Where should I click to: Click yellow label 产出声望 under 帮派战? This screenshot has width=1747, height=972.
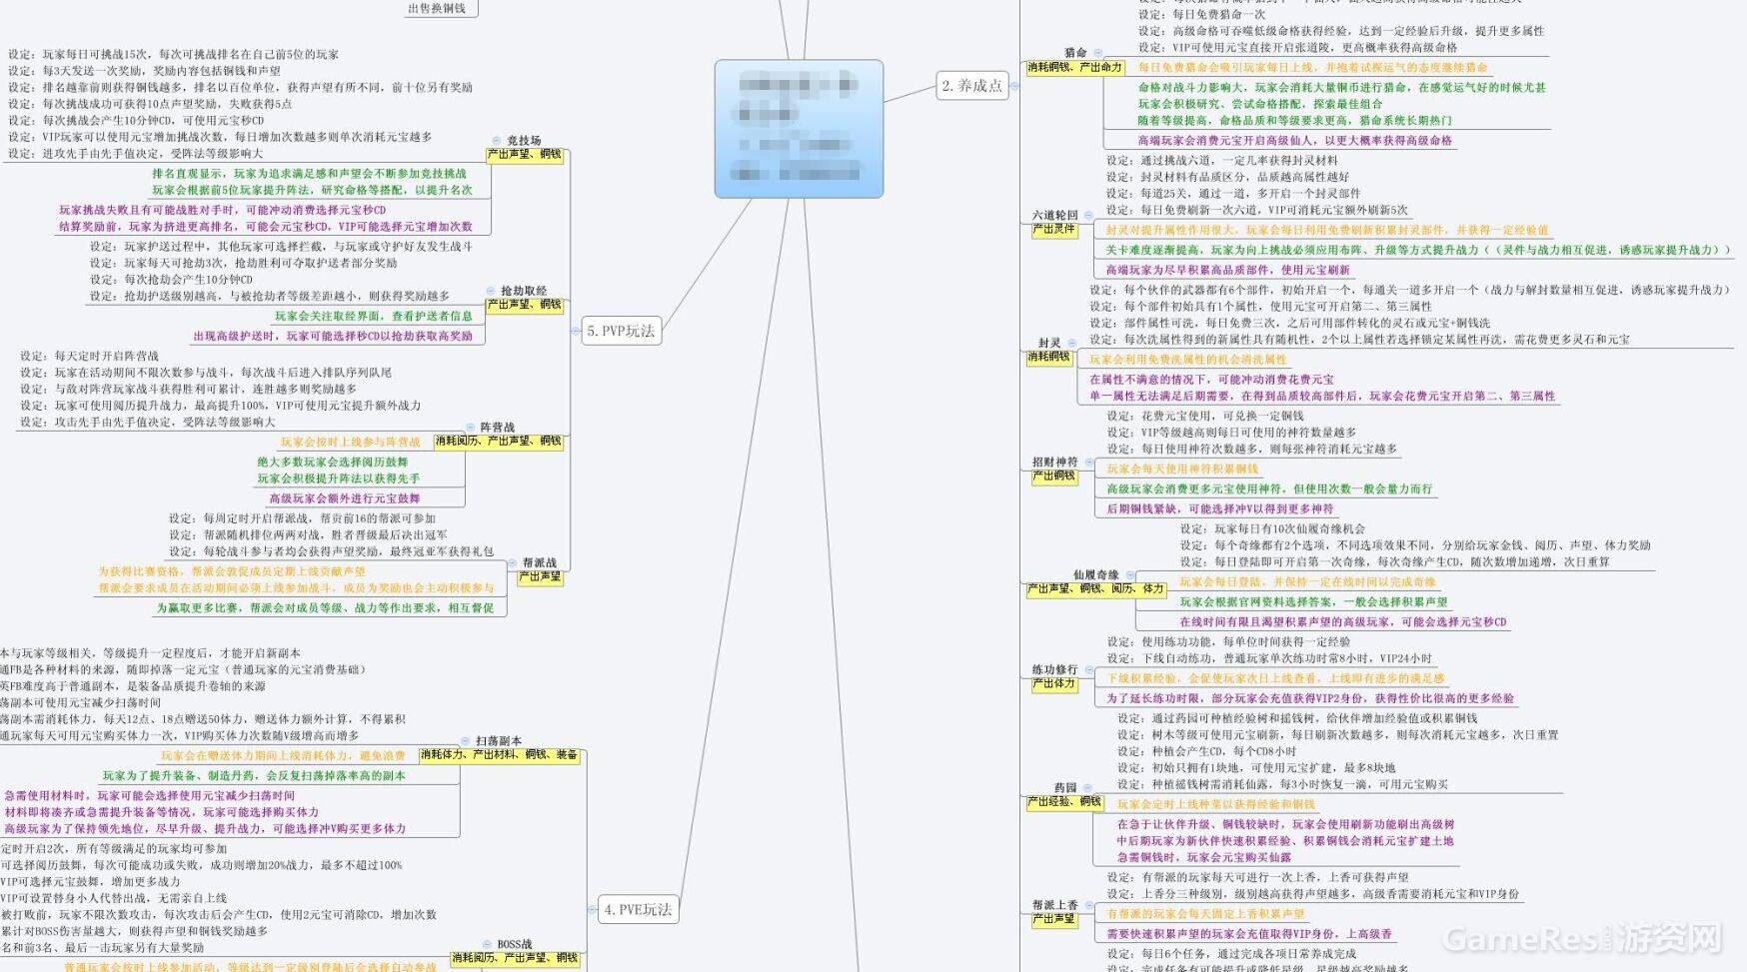[540, 577]
